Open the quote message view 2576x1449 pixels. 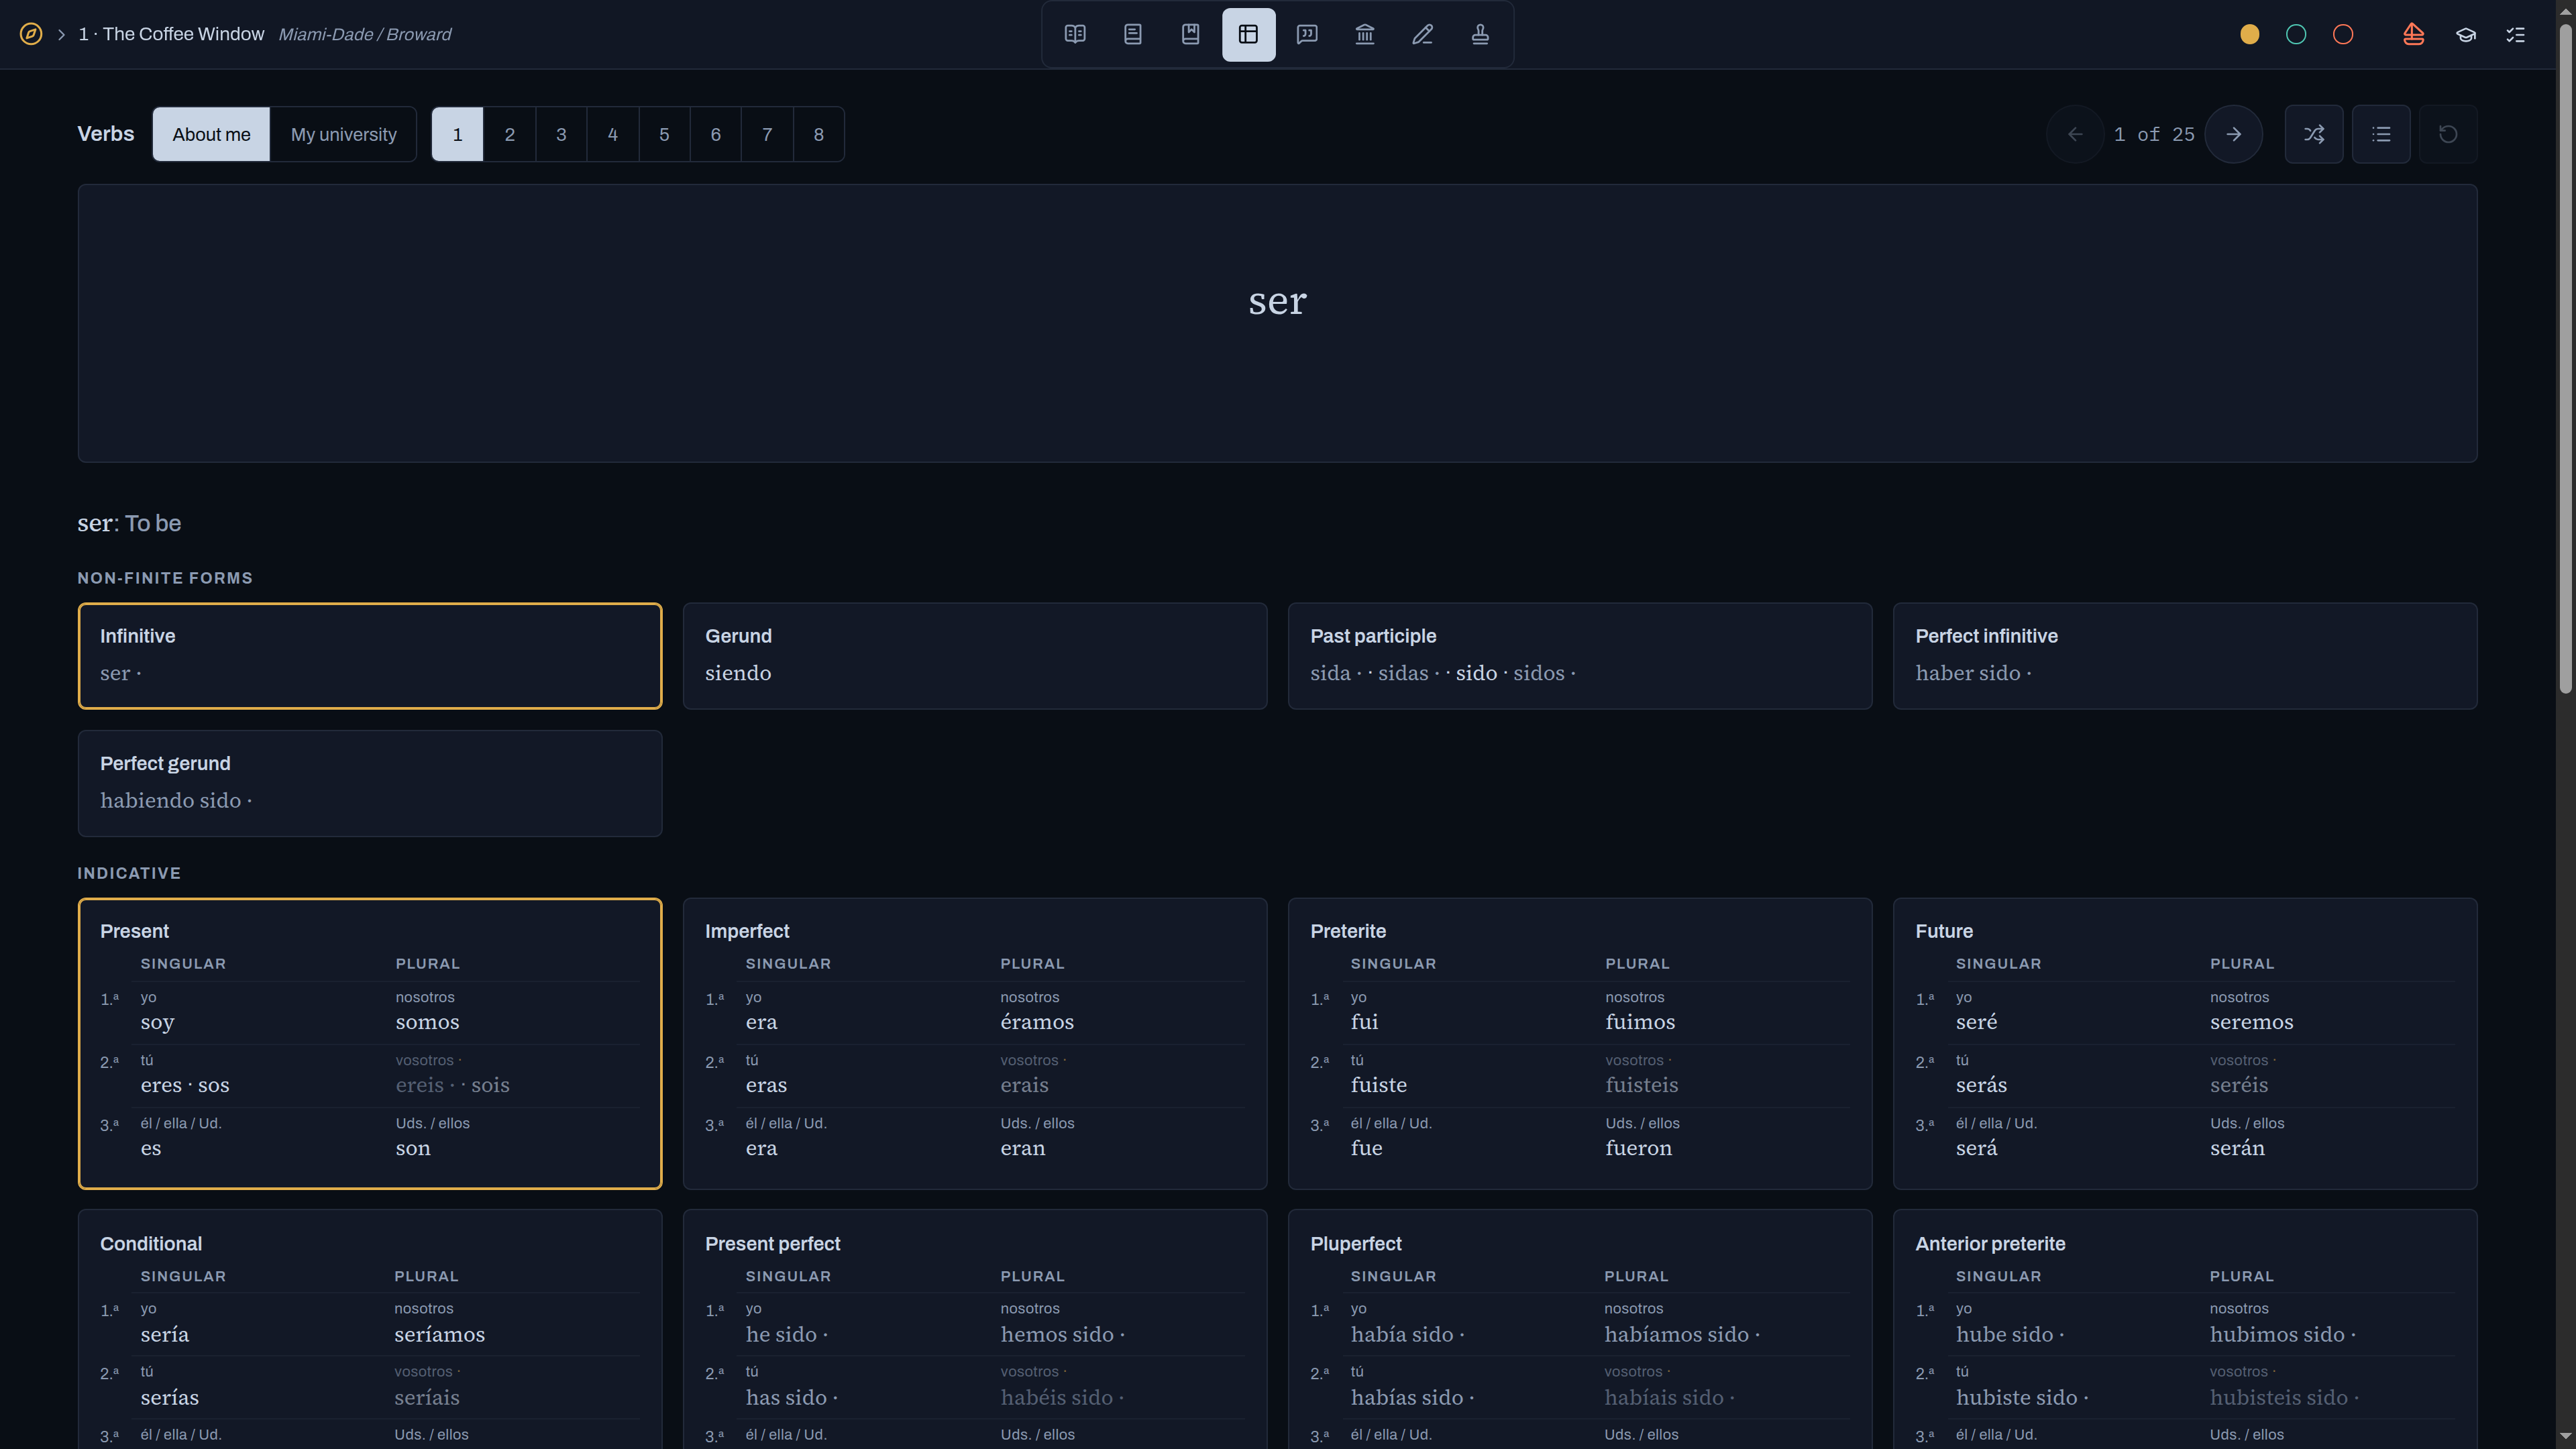[x=1307, y=34]
